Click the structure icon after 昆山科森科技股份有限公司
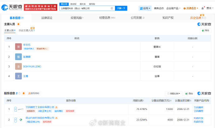The width and height of the screenshot is (215, 128). [56, 118]
